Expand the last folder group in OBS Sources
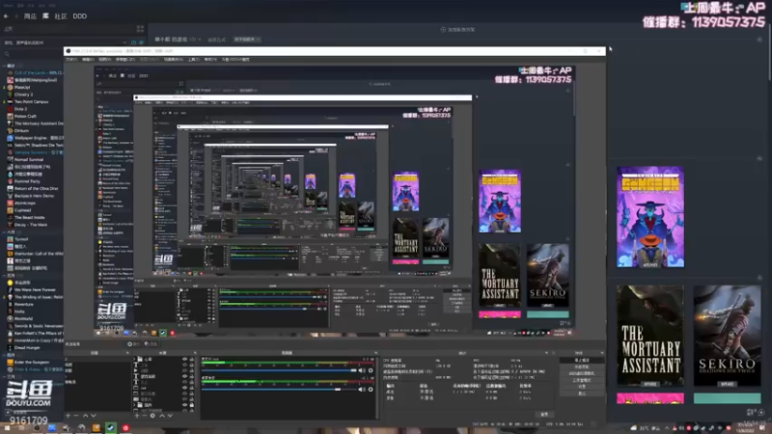Screen dimensions: 772x434 point(135,405)
